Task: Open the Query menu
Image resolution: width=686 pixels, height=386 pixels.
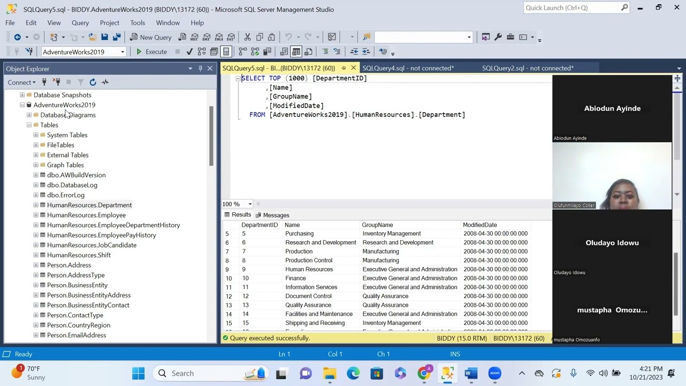Action: [80, 23]
